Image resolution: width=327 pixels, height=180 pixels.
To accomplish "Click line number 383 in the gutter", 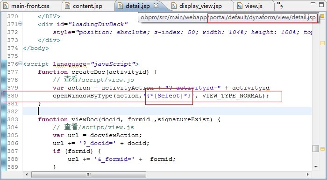I will [13, 119].
